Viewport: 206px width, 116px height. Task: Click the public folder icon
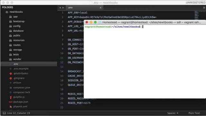tap(11, 36)
